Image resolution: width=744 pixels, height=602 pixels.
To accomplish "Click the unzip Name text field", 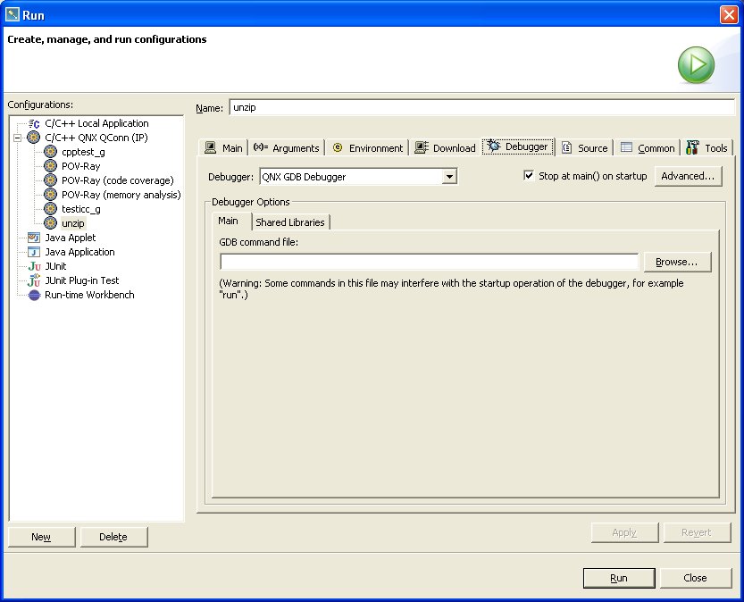I will tap(482, 106).
